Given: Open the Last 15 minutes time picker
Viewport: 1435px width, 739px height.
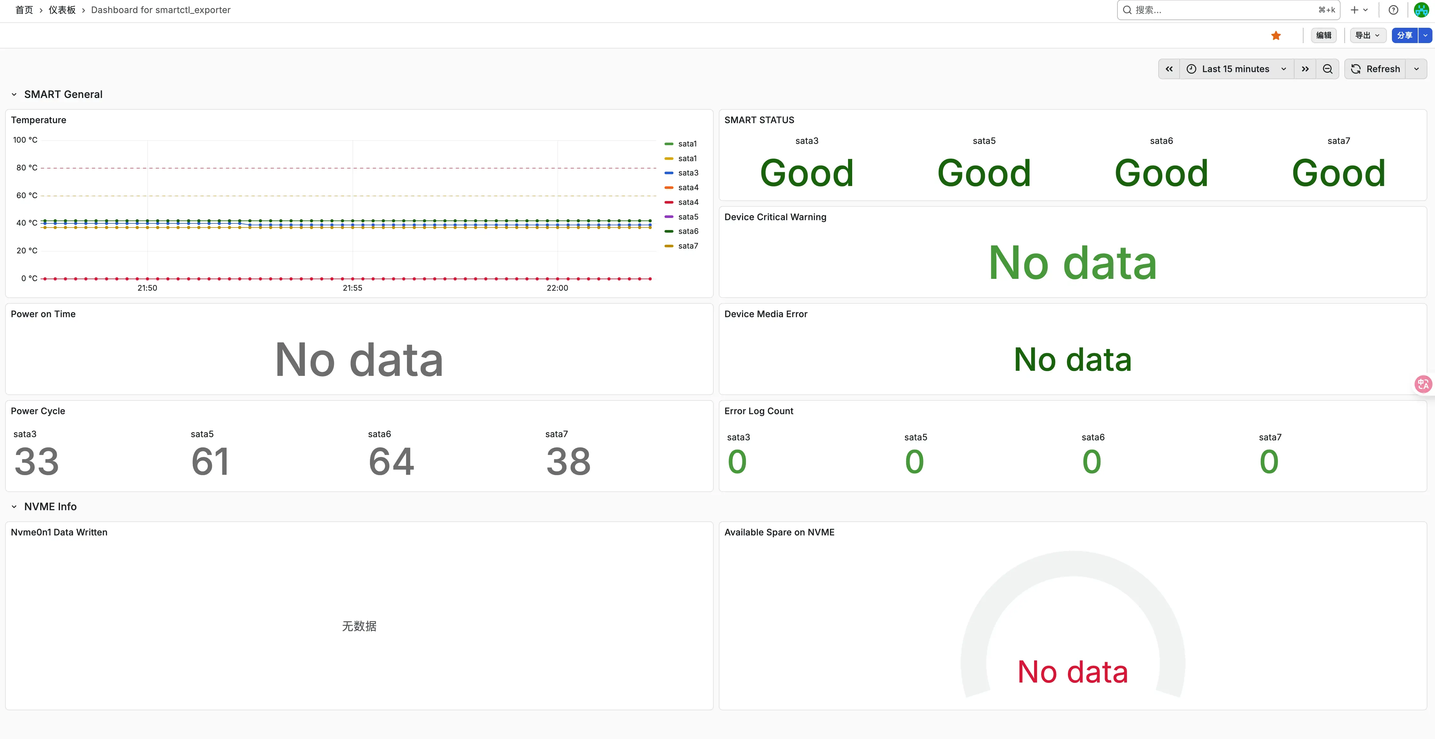Looking at the screenshot, I should pyautogui.click(x=1236, y=69).
